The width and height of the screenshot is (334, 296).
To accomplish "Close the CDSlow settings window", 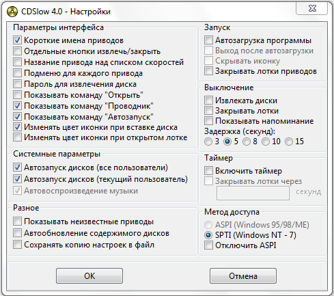I will (312, 9).
